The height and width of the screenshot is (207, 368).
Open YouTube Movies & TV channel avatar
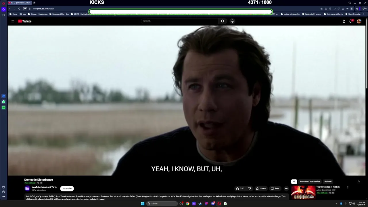27,188
